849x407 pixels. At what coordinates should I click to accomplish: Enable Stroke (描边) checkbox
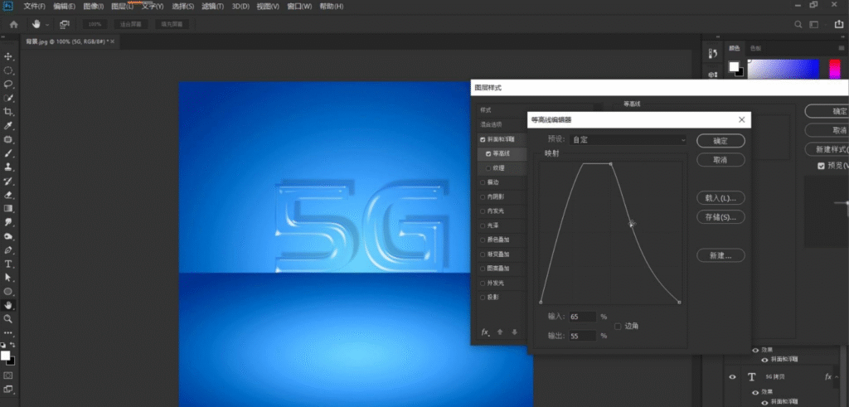coord(483,182)
